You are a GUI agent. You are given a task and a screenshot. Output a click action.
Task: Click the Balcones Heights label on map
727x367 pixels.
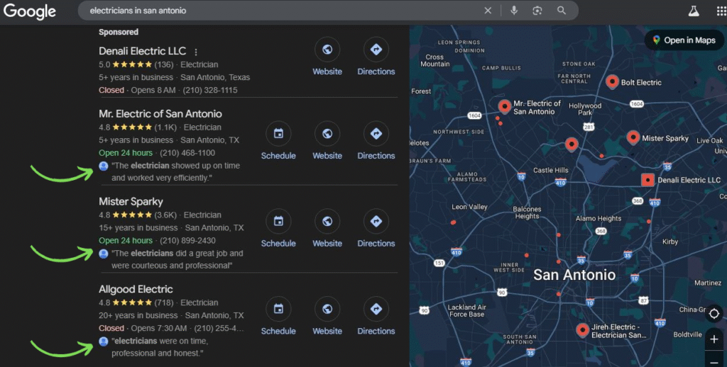[527, 213]
